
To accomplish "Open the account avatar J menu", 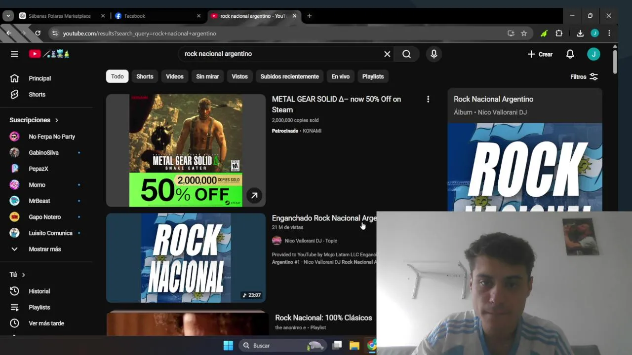I will [593, 54].
